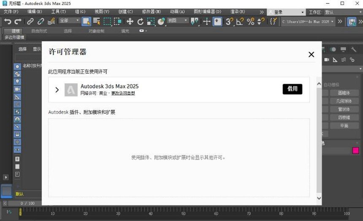This screenshot has height=221, width=363.
Task: Click the 多边形建模 panel button
Action: pyautogui.click(x=15, y=37)
